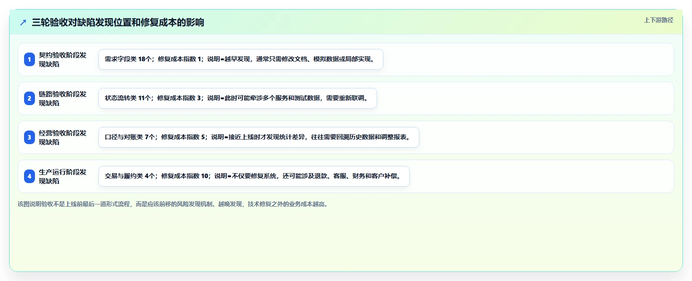
Task: Select the 契约验收阶段发现缺陷 label
Action: (x=63, y=59)
